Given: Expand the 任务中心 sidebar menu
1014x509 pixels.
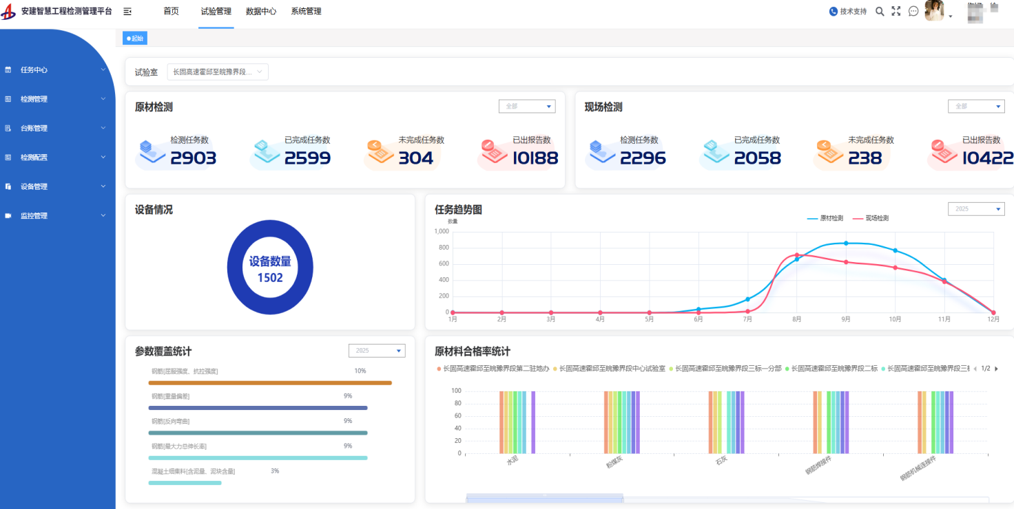Looking at the screenshot, I should [56, 70].
